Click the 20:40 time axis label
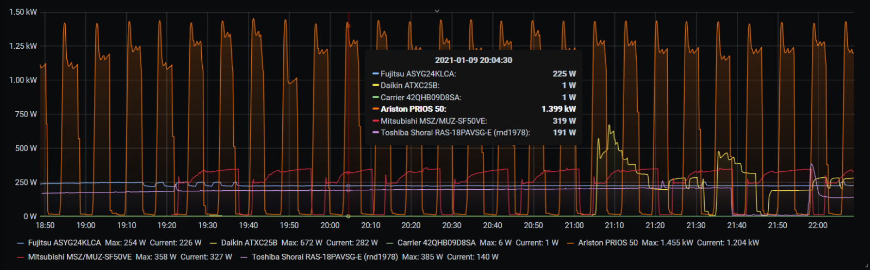The height and width of the screenshot is (270, 870). point(493,226)
